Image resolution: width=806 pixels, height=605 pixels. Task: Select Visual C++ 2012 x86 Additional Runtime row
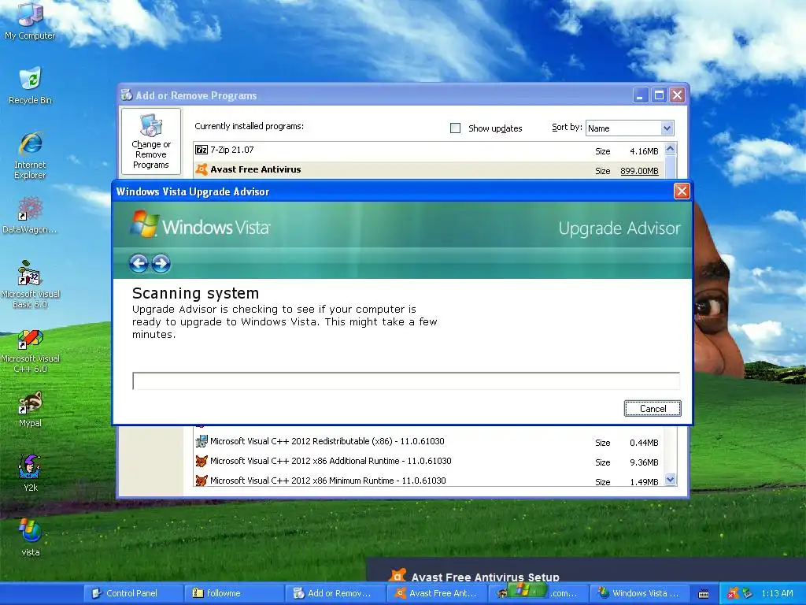[x=331, y=460]
